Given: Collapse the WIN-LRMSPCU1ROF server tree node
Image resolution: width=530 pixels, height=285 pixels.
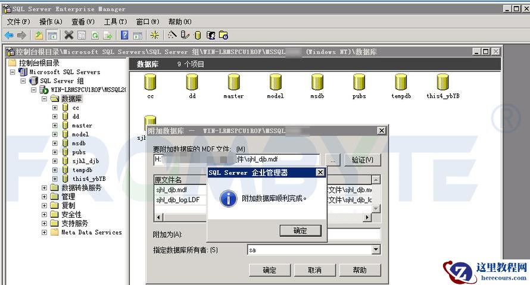Looking at the screenshot, I should 33,90.
